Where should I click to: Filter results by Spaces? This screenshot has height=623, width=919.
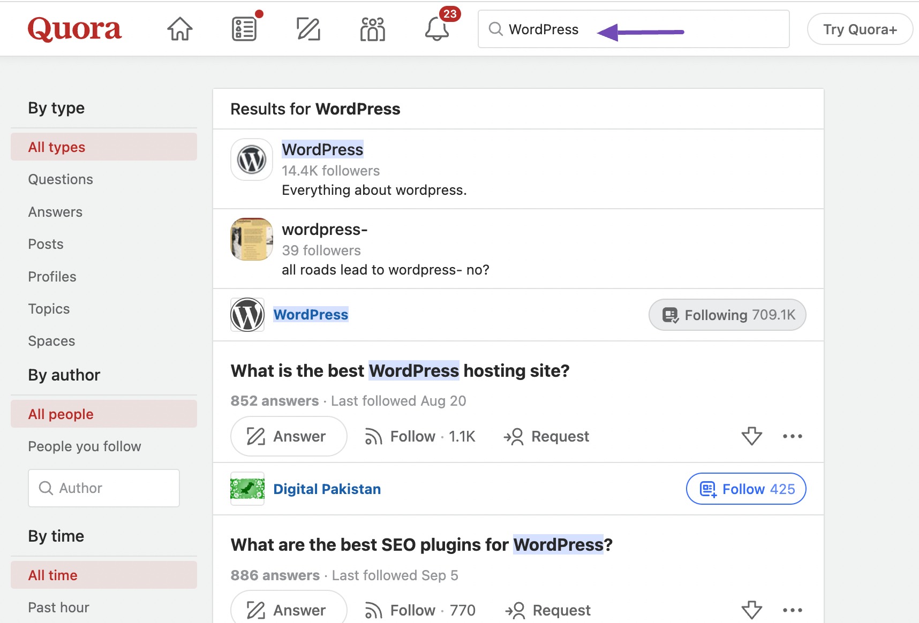click(51, 341)
